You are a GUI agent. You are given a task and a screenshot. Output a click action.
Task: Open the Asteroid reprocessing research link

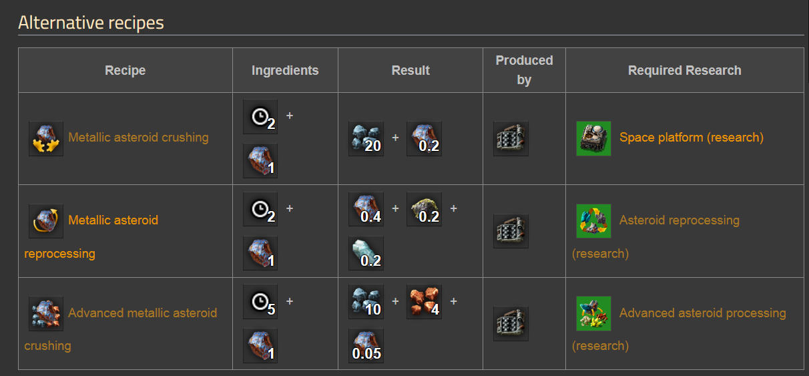pos(655,236)
